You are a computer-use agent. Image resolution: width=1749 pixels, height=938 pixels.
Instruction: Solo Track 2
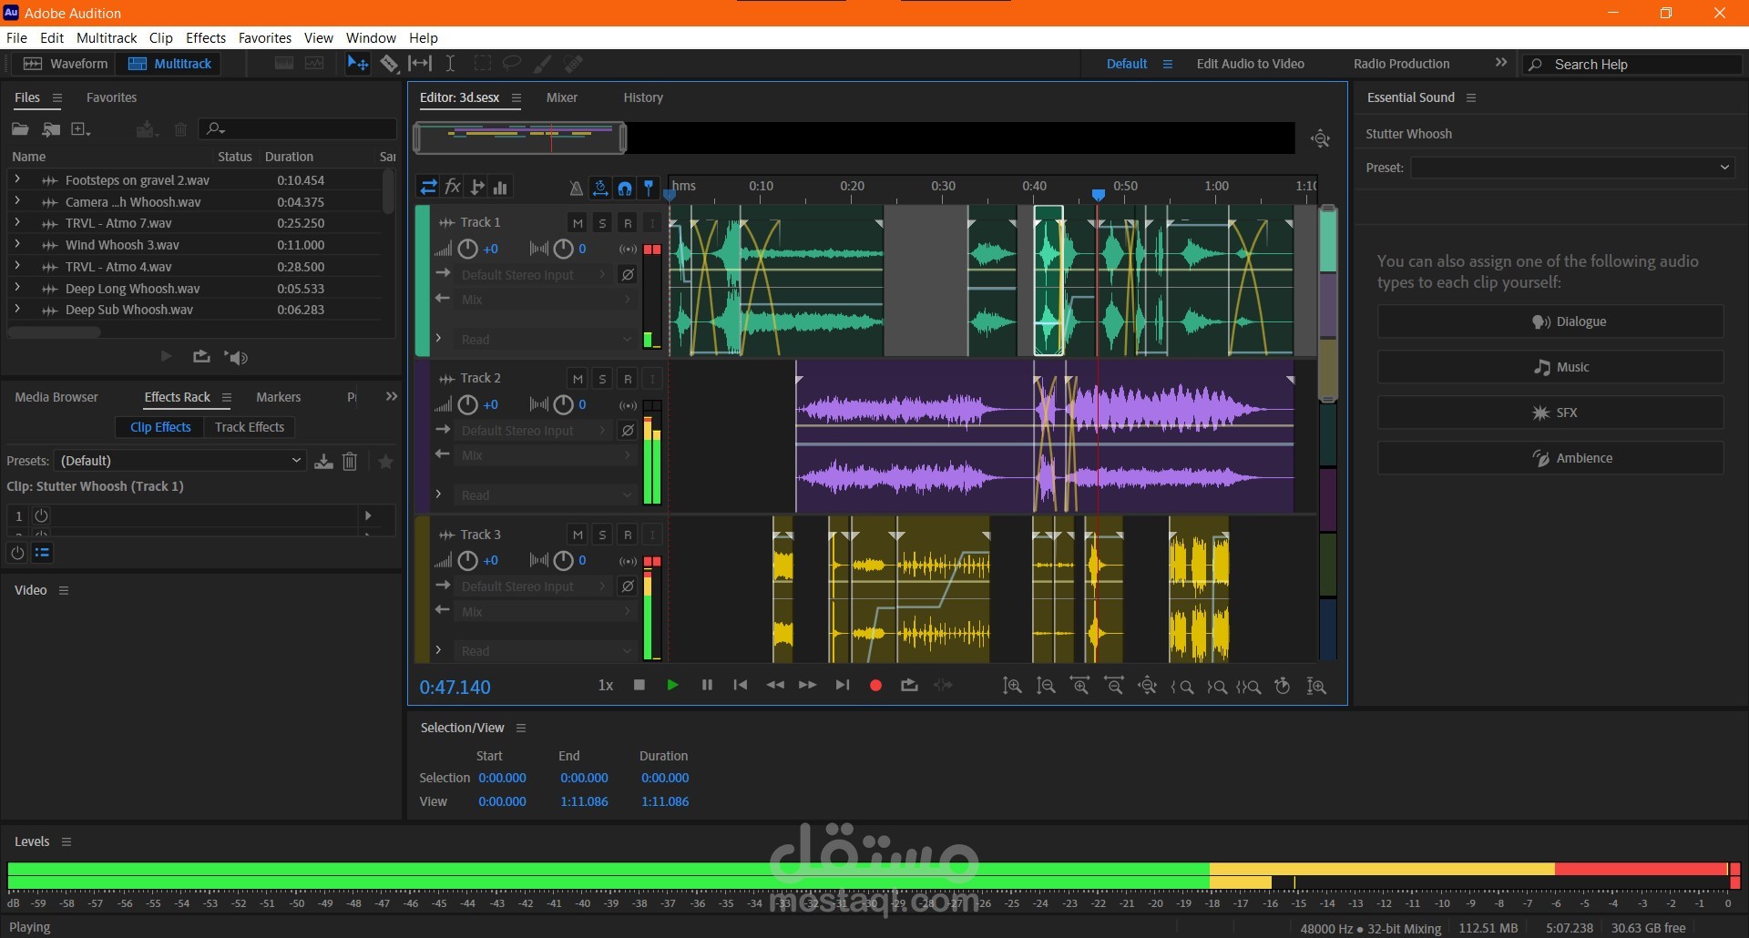[602, 379]
